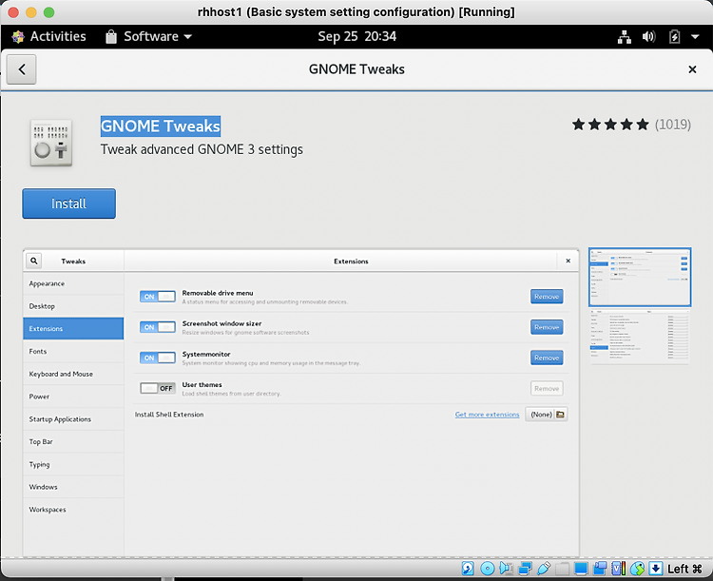Toggle the Systemmonitor switch
Image resolution: width=713 pixels, height=581 pixels.
click(157, 358)
